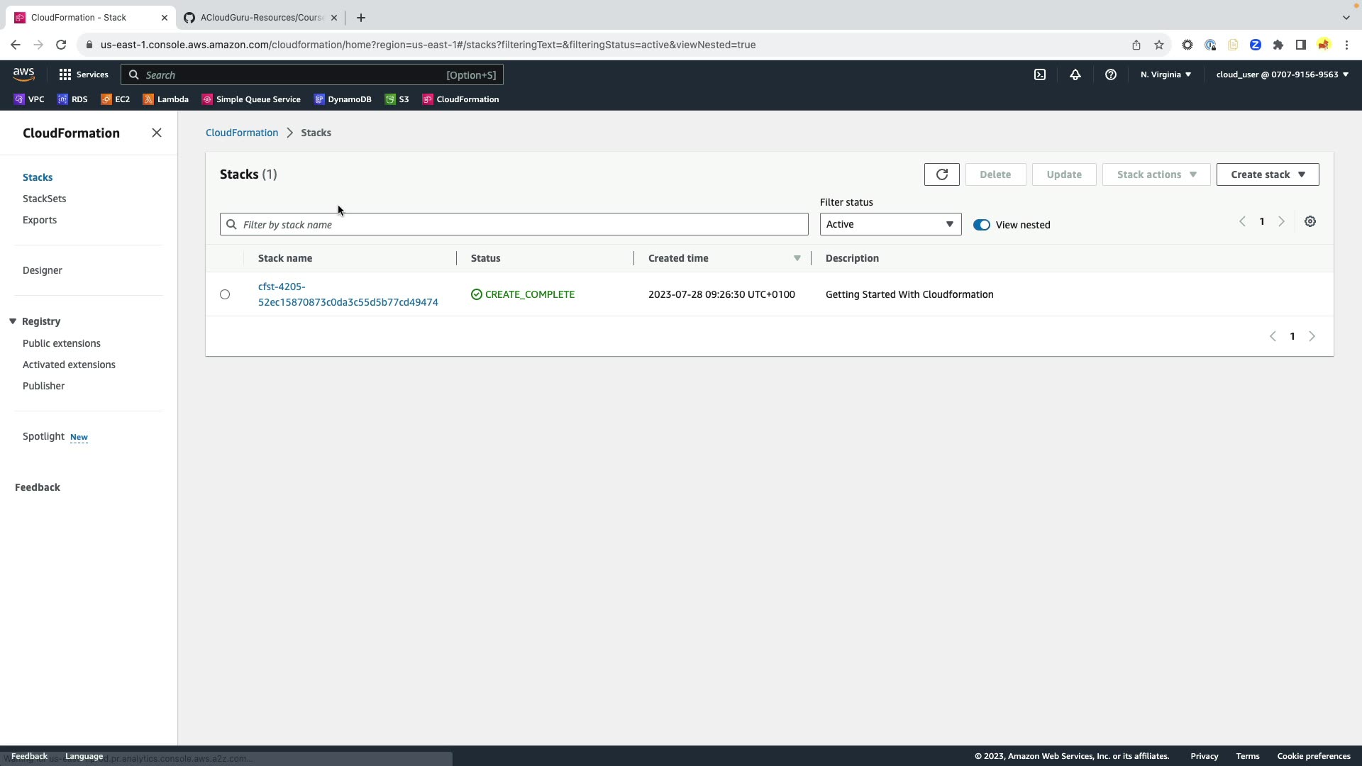Click the Filter by stack name field
1362x766 pixels.
514,225
